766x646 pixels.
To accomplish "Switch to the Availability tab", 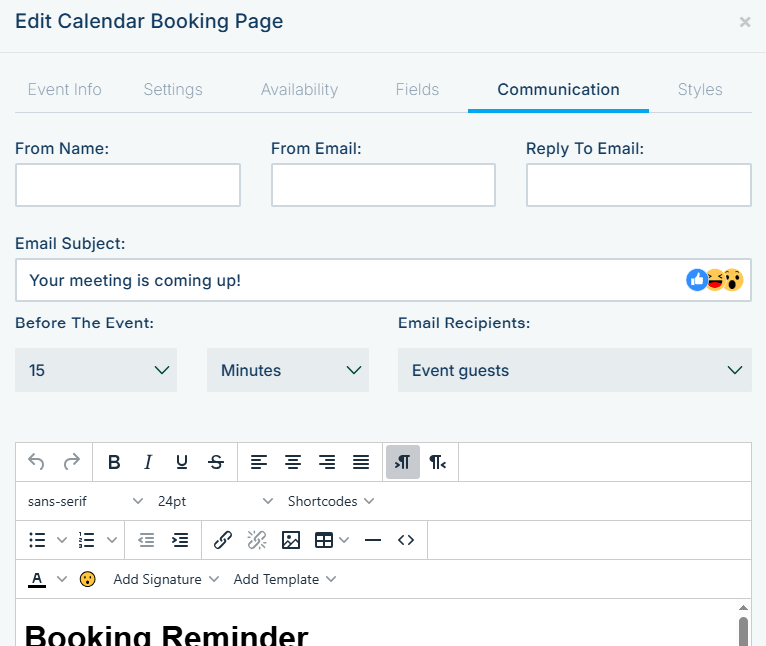I will [299, 89].
